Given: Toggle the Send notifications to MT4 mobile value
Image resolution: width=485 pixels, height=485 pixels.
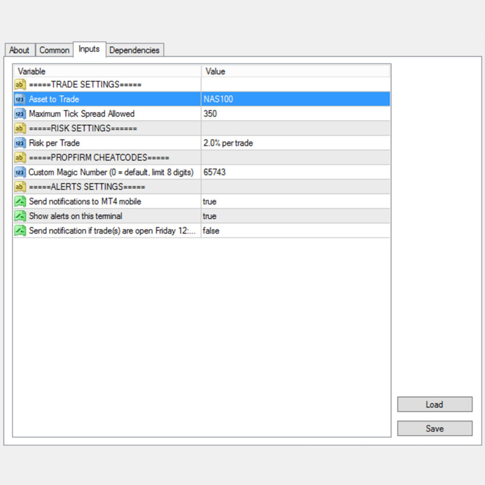Looking at the screenshot, I should [295, 201].
